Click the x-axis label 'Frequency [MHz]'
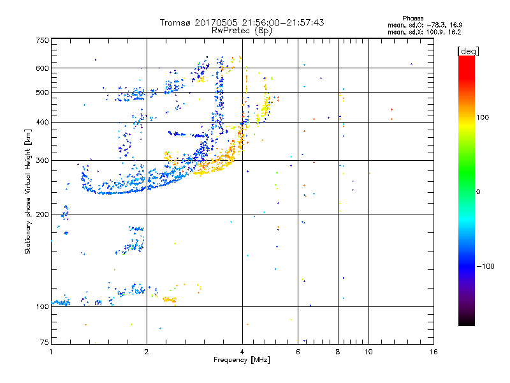 pos(242,360)
